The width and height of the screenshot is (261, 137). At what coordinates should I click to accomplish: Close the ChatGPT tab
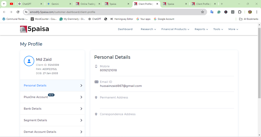pos(41,4)
